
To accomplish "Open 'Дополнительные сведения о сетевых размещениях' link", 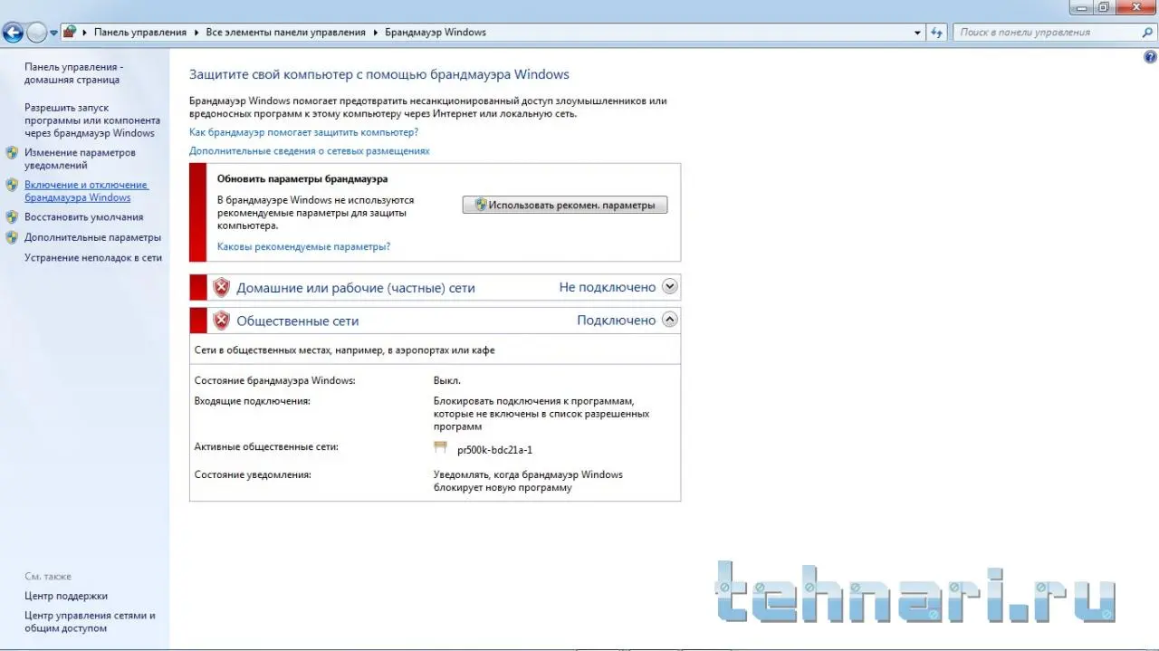I will pyautogui.click(x=310, y=151).
